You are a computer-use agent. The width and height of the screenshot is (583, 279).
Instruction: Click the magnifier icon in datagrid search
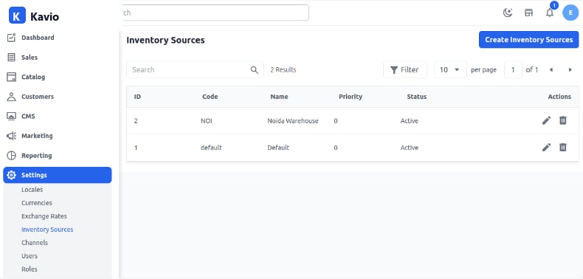[255, 69]
